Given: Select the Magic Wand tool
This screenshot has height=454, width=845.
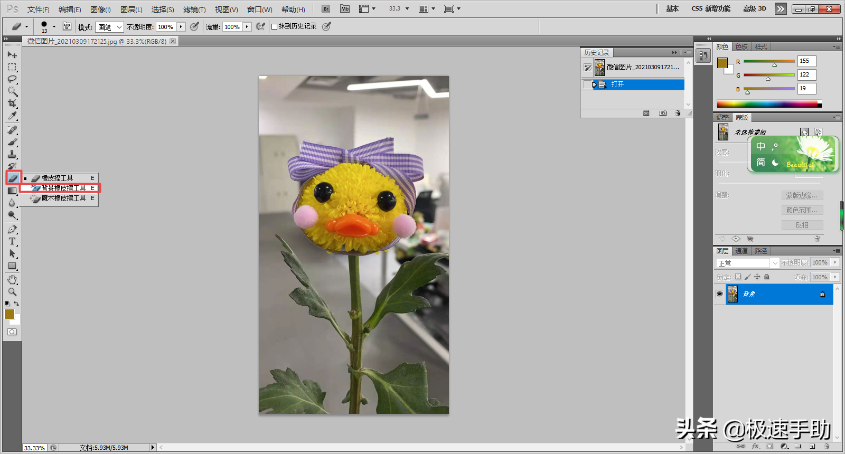Looking at the screenshot, I should pyautogui.click(x=12, y=91).
